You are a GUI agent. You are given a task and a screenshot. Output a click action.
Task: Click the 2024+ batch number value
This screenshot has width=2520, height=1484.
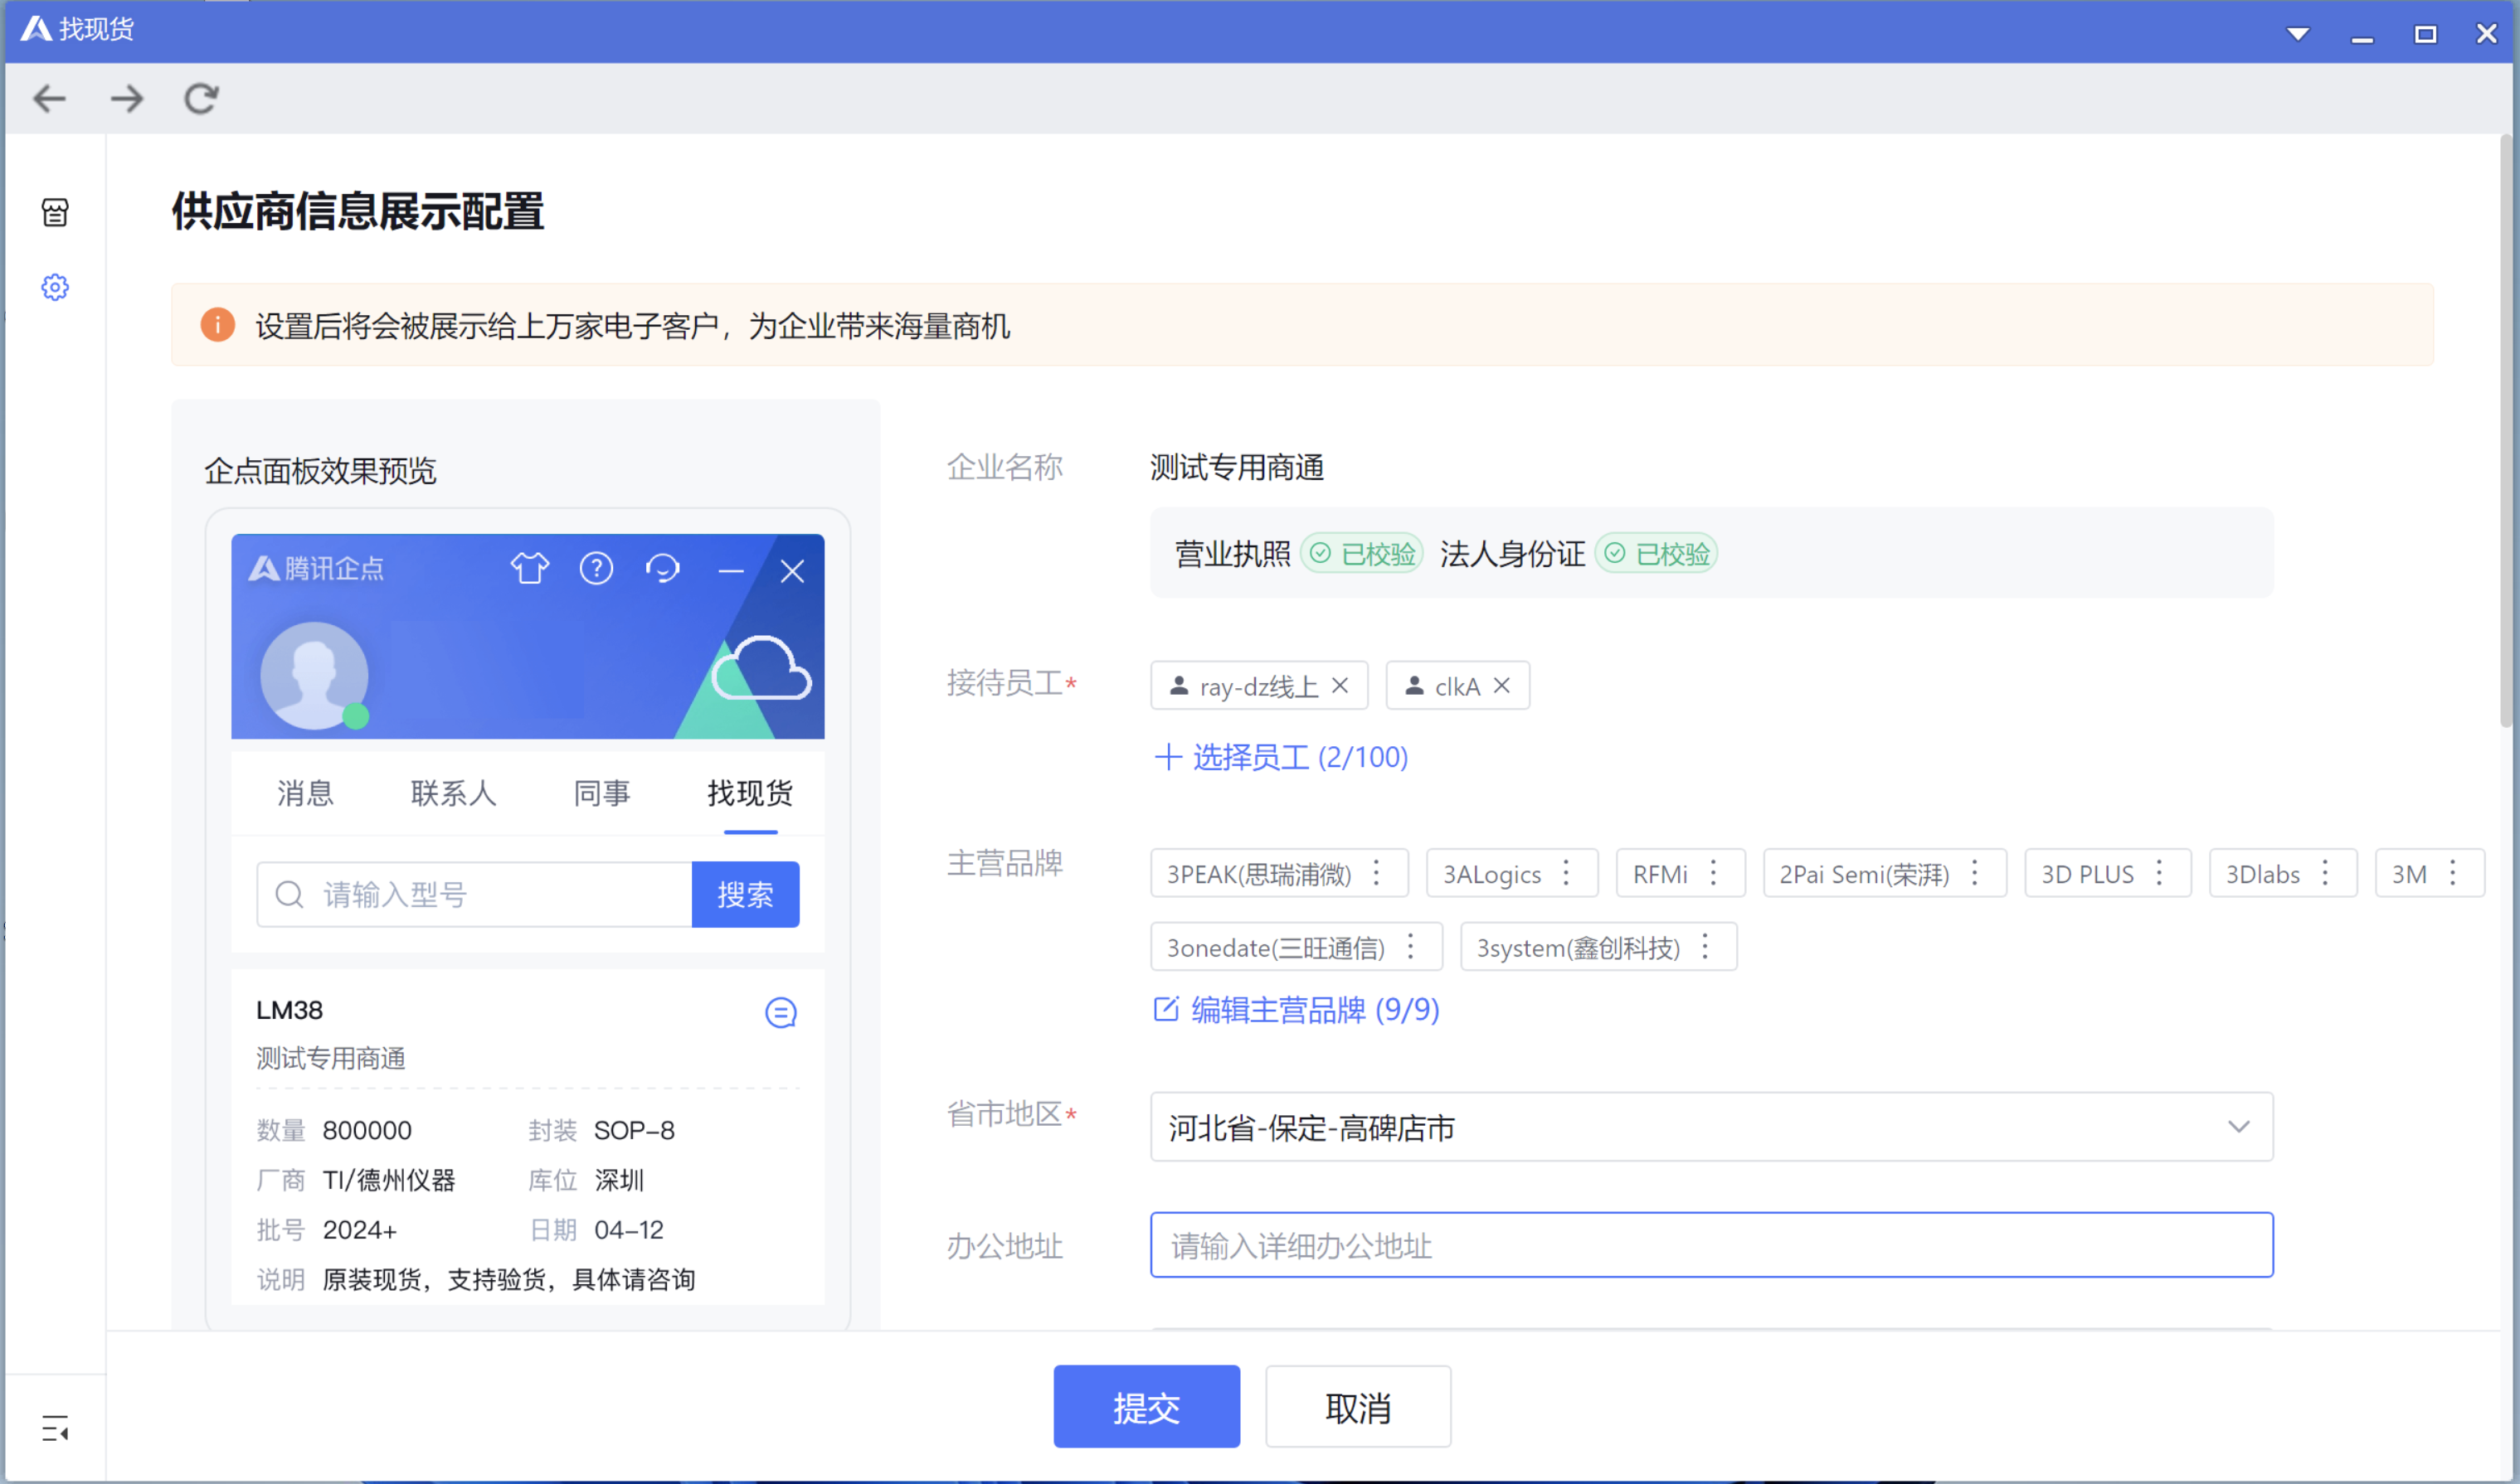[x=360, y=1230]
